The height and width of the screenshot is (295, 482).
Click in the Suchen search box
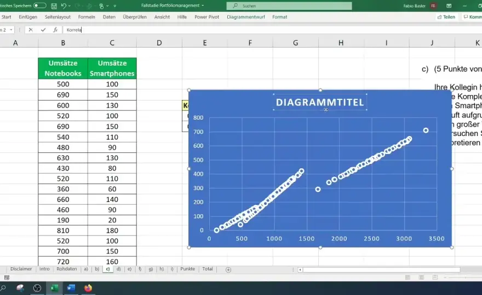coord(289,6)
